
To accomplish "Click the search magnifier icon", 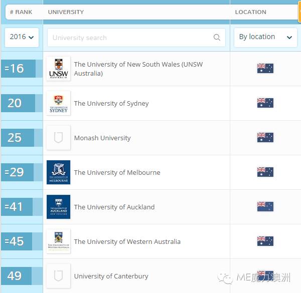I will [x=217, y=38].
